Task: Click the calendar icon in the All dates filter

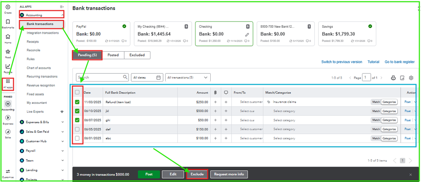Action: pos(158,77)
